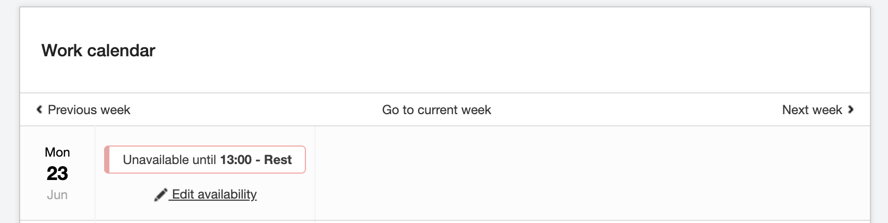Click the bold 13:00 time text
The height and width of the screenshot is (223, 888).
pyautogui.click(x=236, y=160)
